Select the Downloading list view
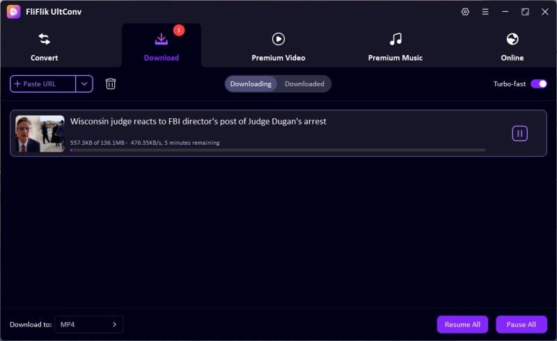This screenshot has height=341, width=557. coord(251,84)
